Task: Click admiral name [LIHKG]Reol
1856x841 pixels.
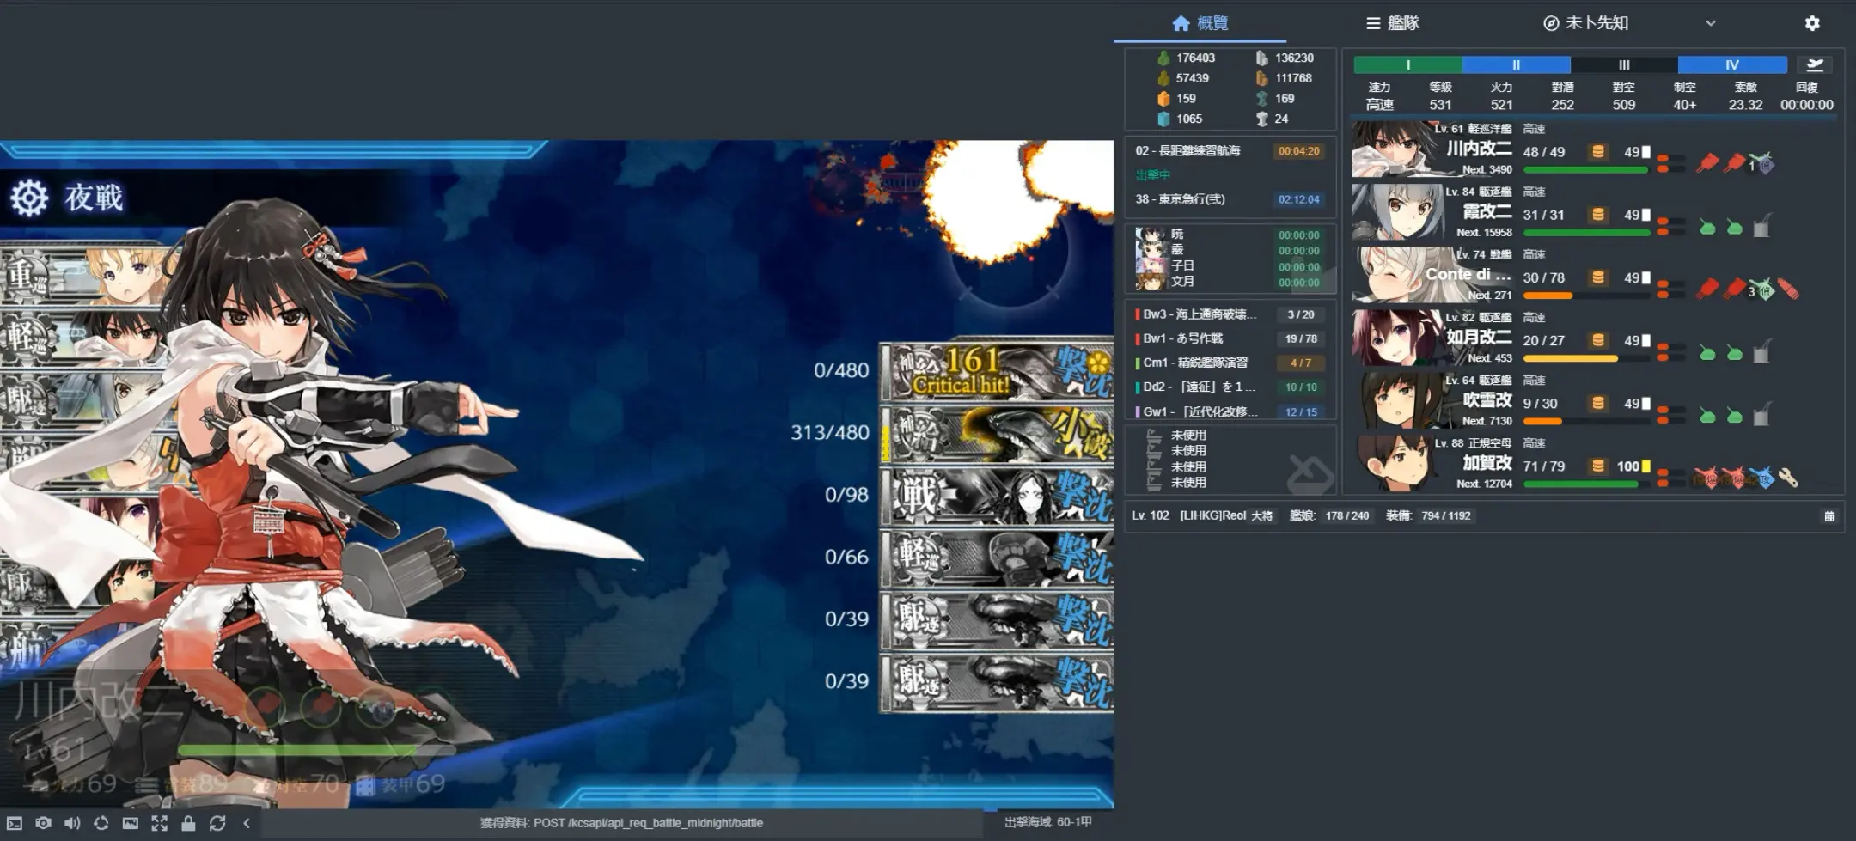Action: coord(1212,515)
